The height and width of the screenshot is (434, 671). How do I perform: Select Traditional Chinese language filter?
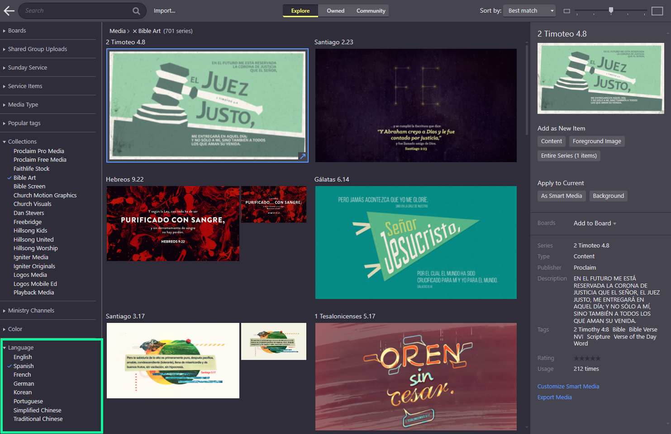tap(38, 419)
